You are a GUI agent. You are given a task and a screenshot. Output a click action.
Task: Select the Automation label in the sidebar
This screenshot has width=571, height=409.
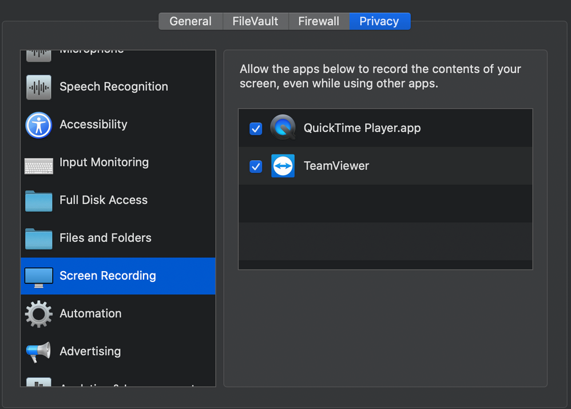coord(90,313)
